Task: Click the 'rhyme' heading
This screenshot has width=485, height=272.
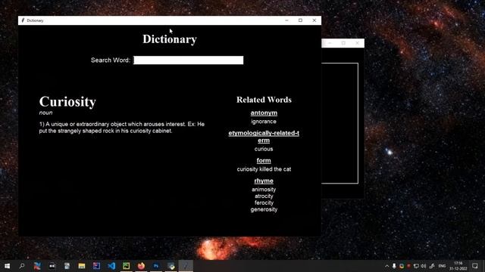Action: click(x=264, y=181)
